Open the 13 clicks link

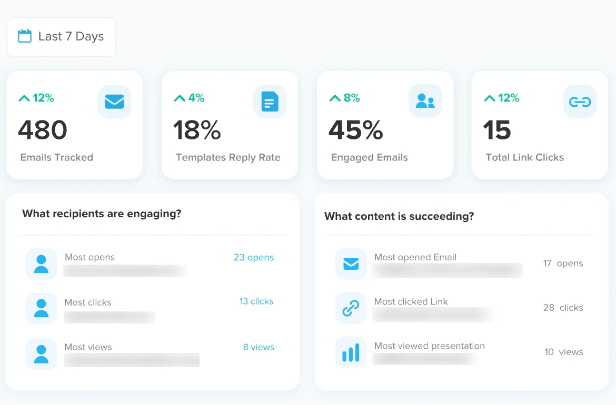(x=256, y=301)
